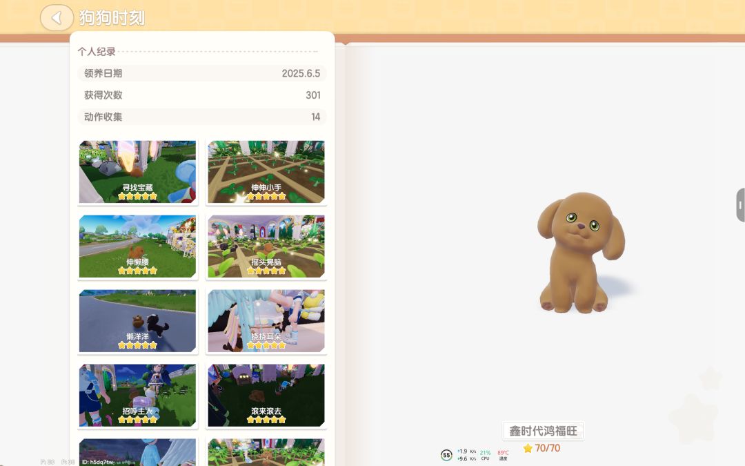Click the star icon beside 70/70
Image resolution: width=745 pixels, height=466 pixels.
pos(528,448)
